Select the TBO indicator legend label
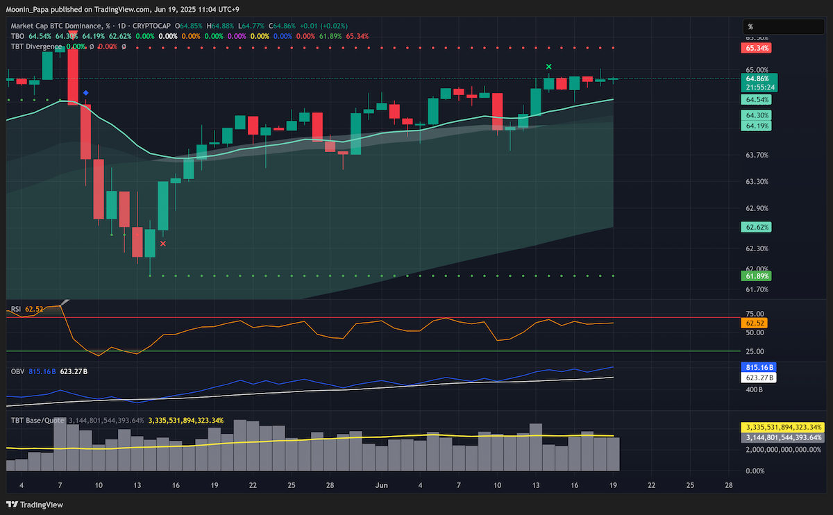Viewport: 833px width, 515px height. (x=17, y=35)
